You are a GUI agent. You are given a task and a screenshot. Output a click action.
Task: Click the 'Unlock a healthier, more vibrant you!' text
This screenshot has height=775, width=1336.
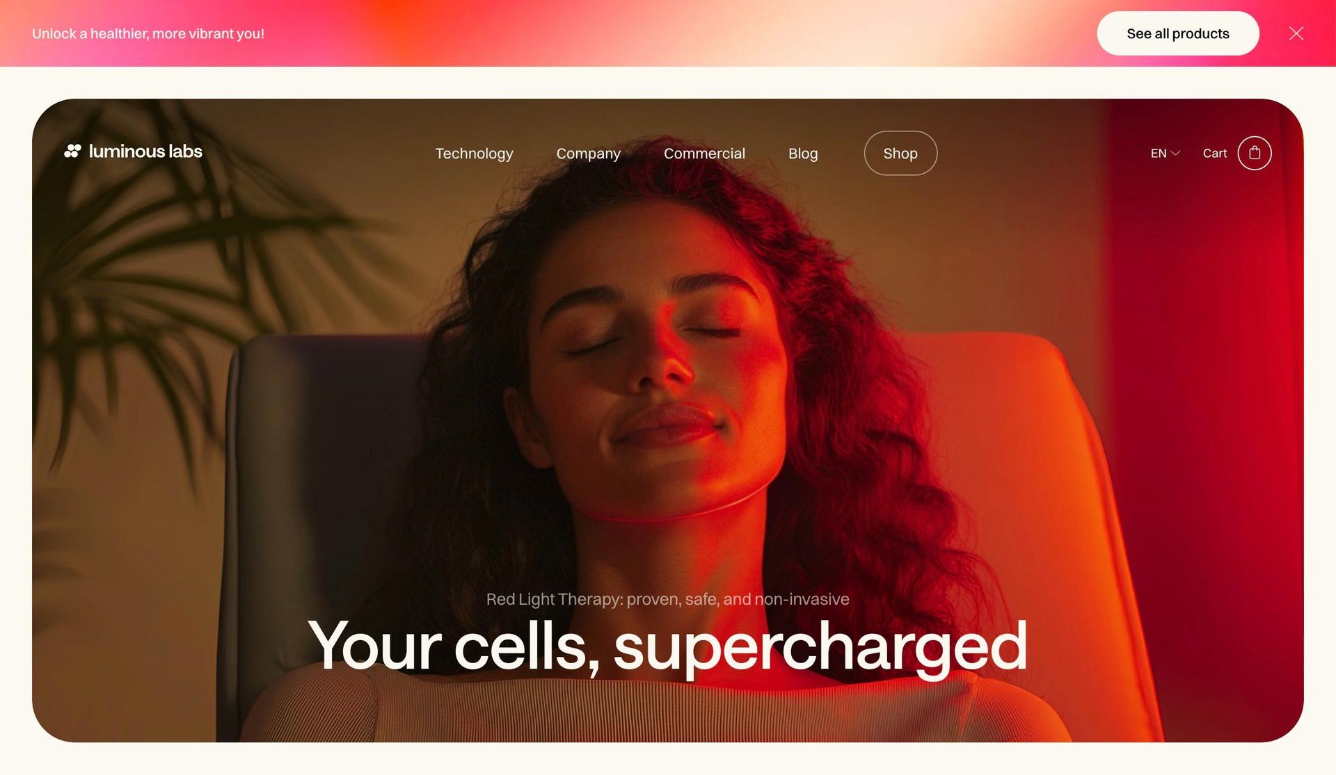click(x=148, y=33)
